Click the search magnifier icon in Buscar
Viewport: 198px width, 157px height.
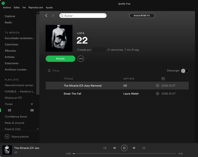[x=62, y=16]
